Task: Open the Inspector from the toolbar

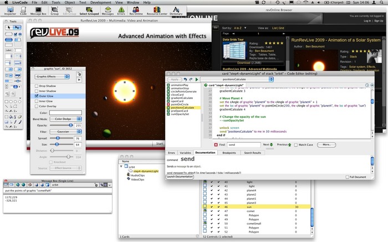Action: pos(9,10)
